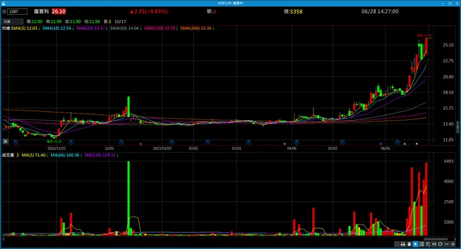
Task: Click the 成交量 volume panel label
Action: click(x=8, y=155)
